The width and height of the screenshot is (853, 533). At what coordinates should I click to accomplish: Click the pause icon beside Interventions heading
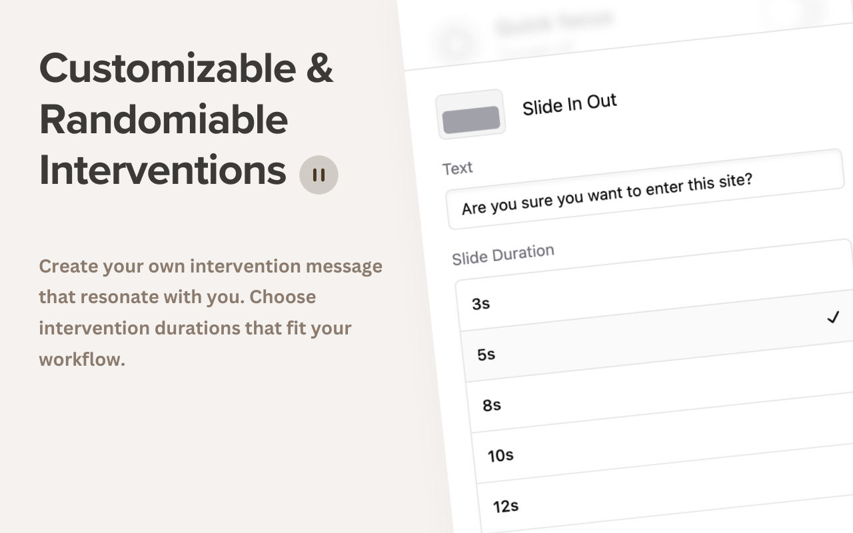(x=319, y=175)
